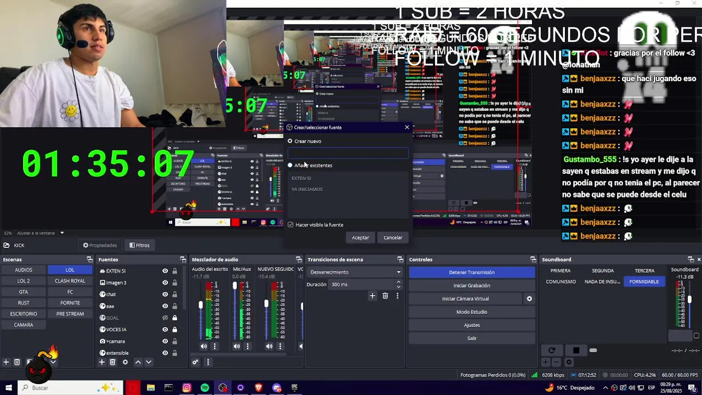Click new source name input field
Image resolution: width=702 pixels, height=395 pixels.
(348, 153)
